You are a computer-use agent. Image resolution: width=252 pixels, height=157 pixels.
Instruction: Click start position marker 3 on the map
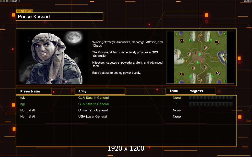click(218, 73)
